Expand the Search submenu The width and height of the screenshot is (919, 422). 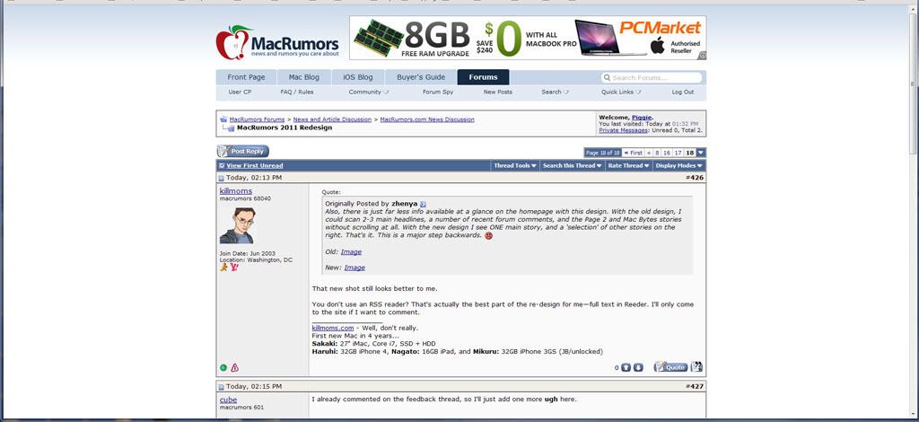tap(555, 92)
